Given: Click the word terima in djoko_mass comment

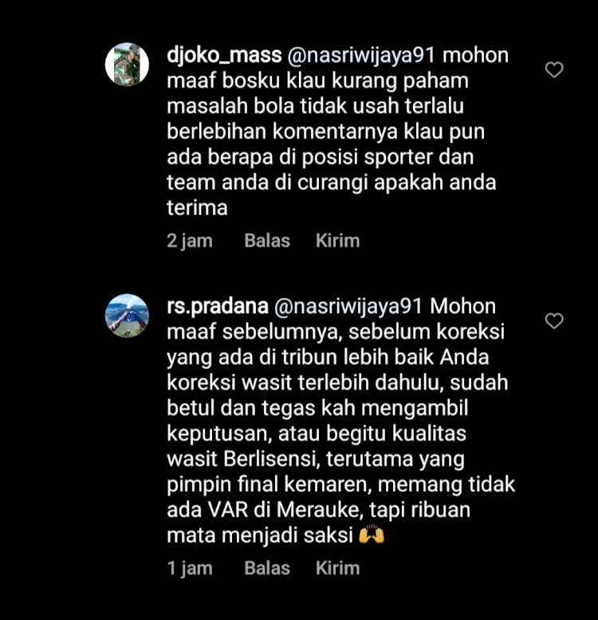Looking at the screenshot, I should [197, 208].
